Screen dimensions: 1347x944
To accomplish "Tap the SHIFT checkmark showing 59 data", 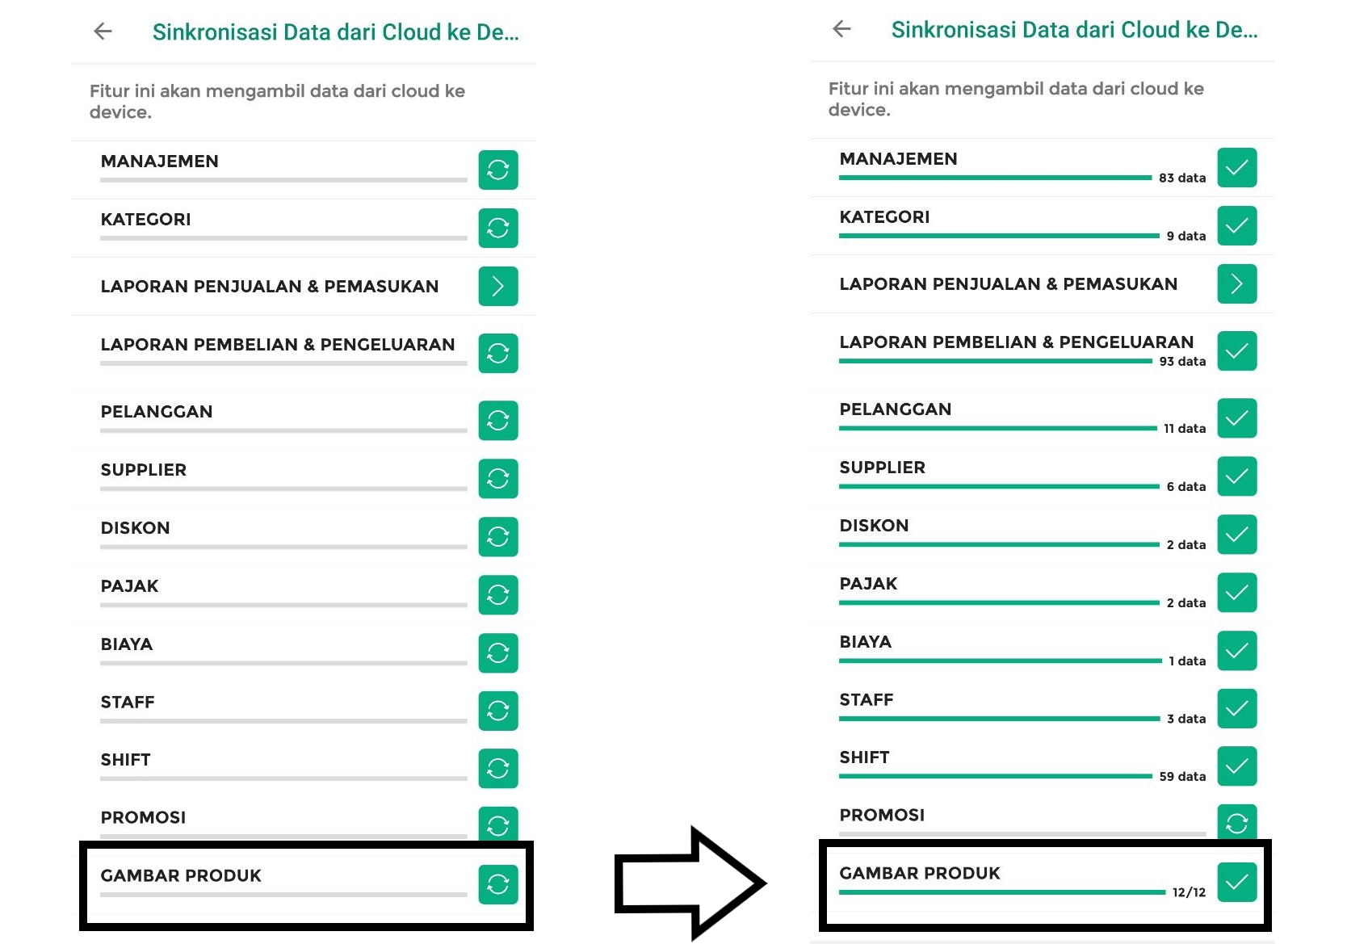I will click(x=1236, y=766).
